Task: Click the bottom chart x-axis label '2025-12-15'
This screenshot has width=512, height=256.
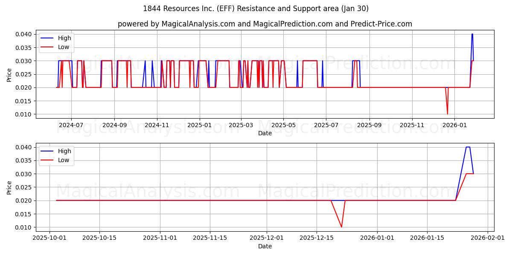Action: [317, 238]
